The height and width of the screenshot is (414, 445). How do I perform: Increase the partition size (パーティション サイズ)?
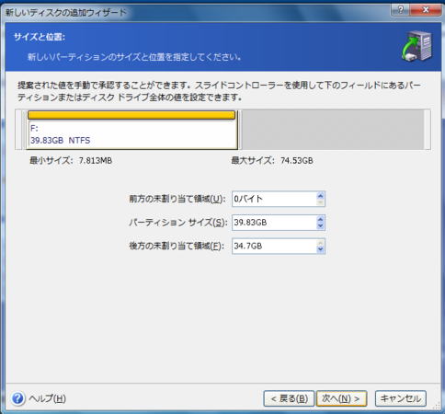(321, 219)
